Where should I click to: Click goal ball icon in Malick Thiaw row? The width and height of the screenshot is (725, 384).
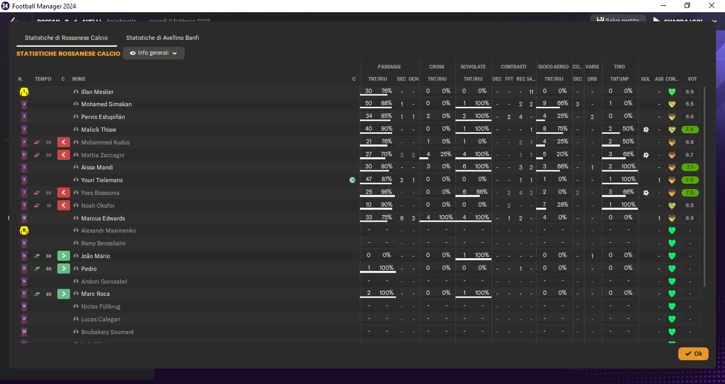[x=645, y=130]
